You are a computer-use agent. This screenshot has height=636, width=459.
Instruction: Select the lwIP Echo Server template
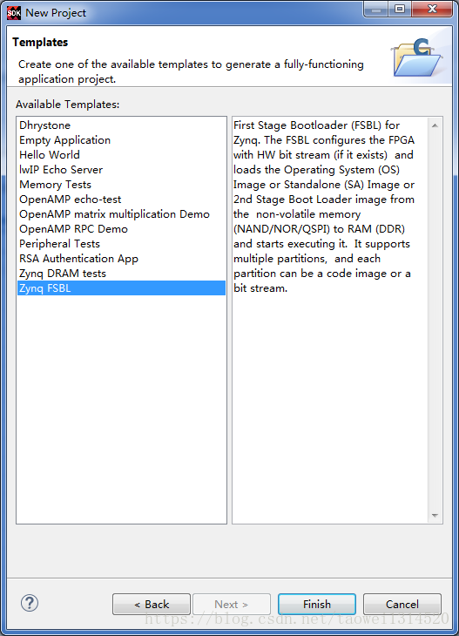tap(121, 170)
